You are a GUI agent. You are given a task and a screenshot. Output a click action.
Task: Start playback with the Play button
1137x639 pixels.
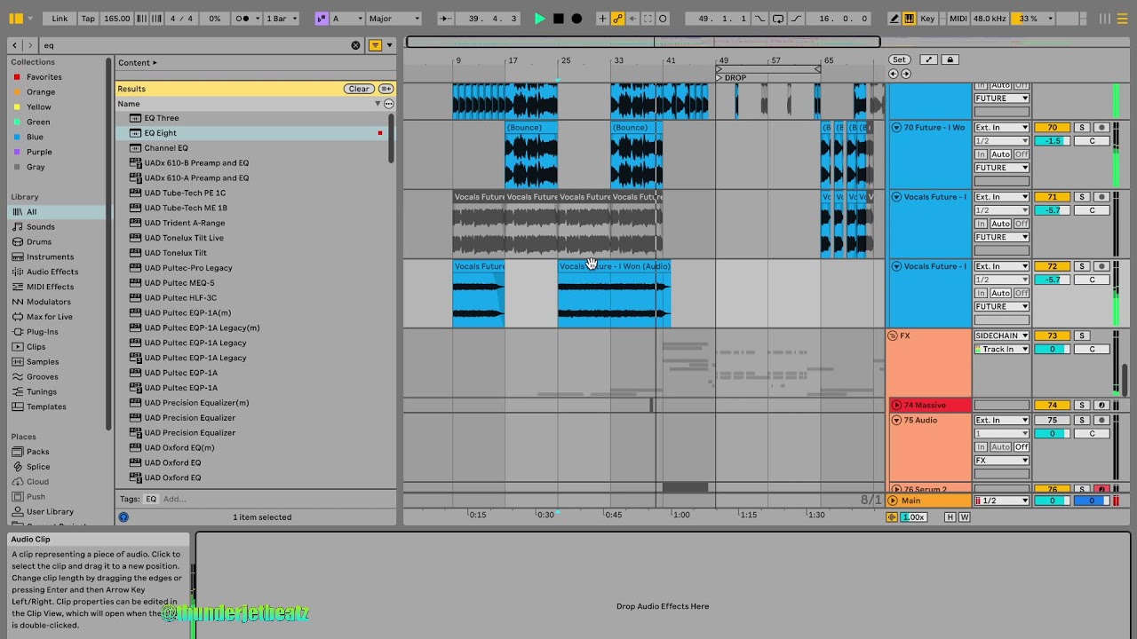tap(539, 18)
